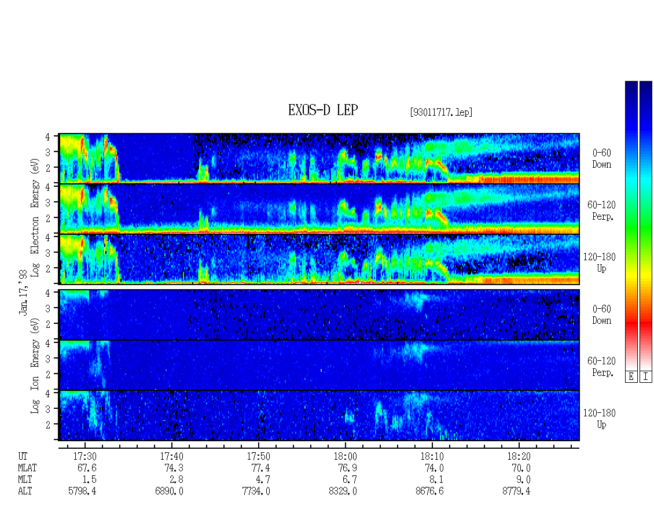Viewport: 654px width, 506px height.
Task: Click the MLT value 2.8
Action: point(176,480)
